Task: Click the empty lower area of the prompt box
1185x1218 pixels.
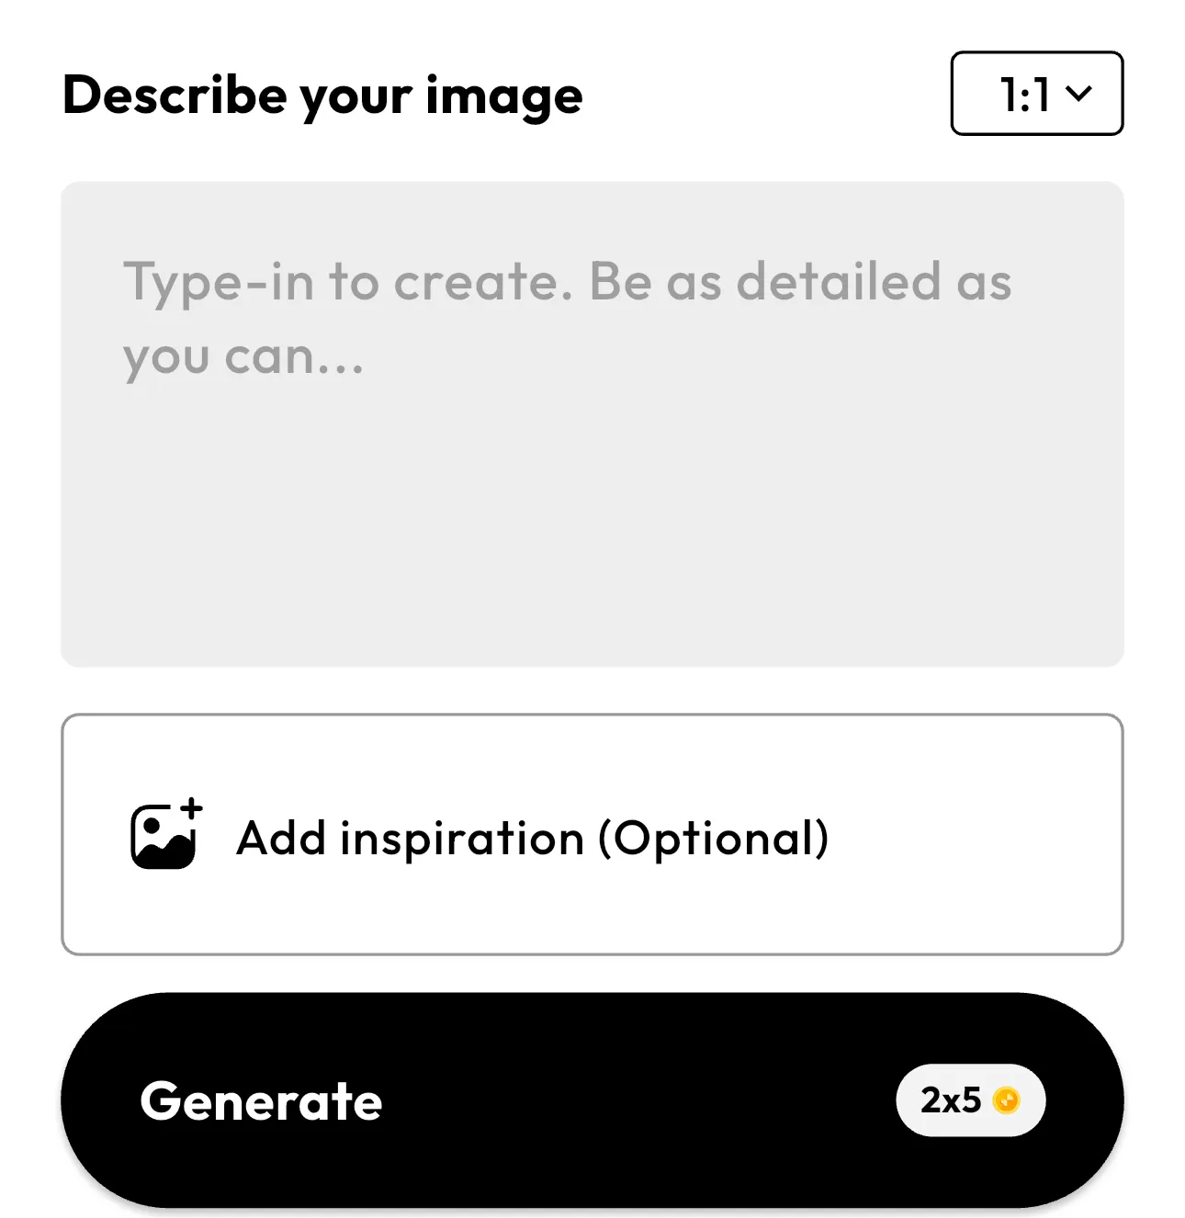Action: pos(592,551)
